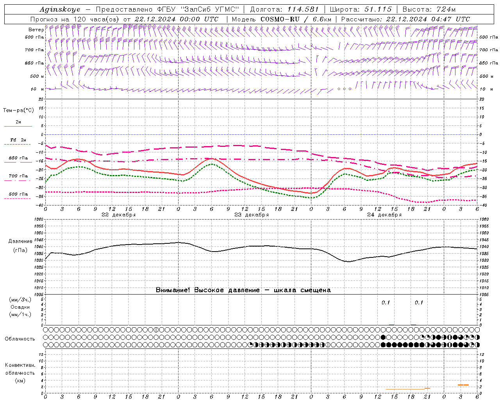Image resolution: width=500 pixels, height=400 pixels.
Task: Select the elevation text "Высота: 724м"
Action: click(429, 9)
